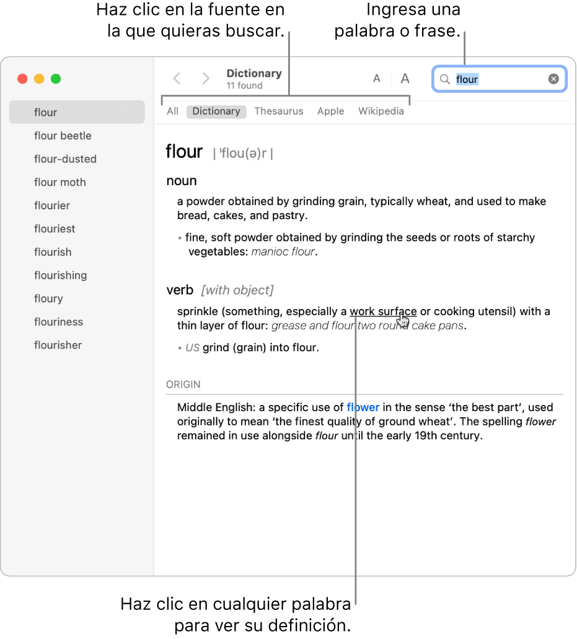Click the 'Dictionary' title in the toolbar
This screenshot has width=577, height=639.
coord(254,73)
